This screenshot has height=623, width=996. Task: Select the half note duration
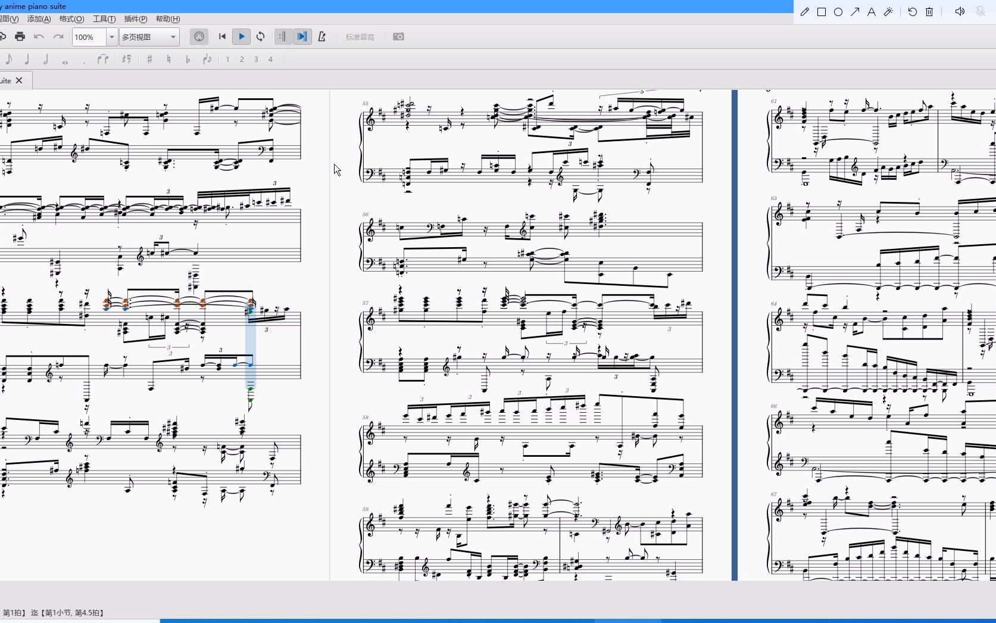46,59
